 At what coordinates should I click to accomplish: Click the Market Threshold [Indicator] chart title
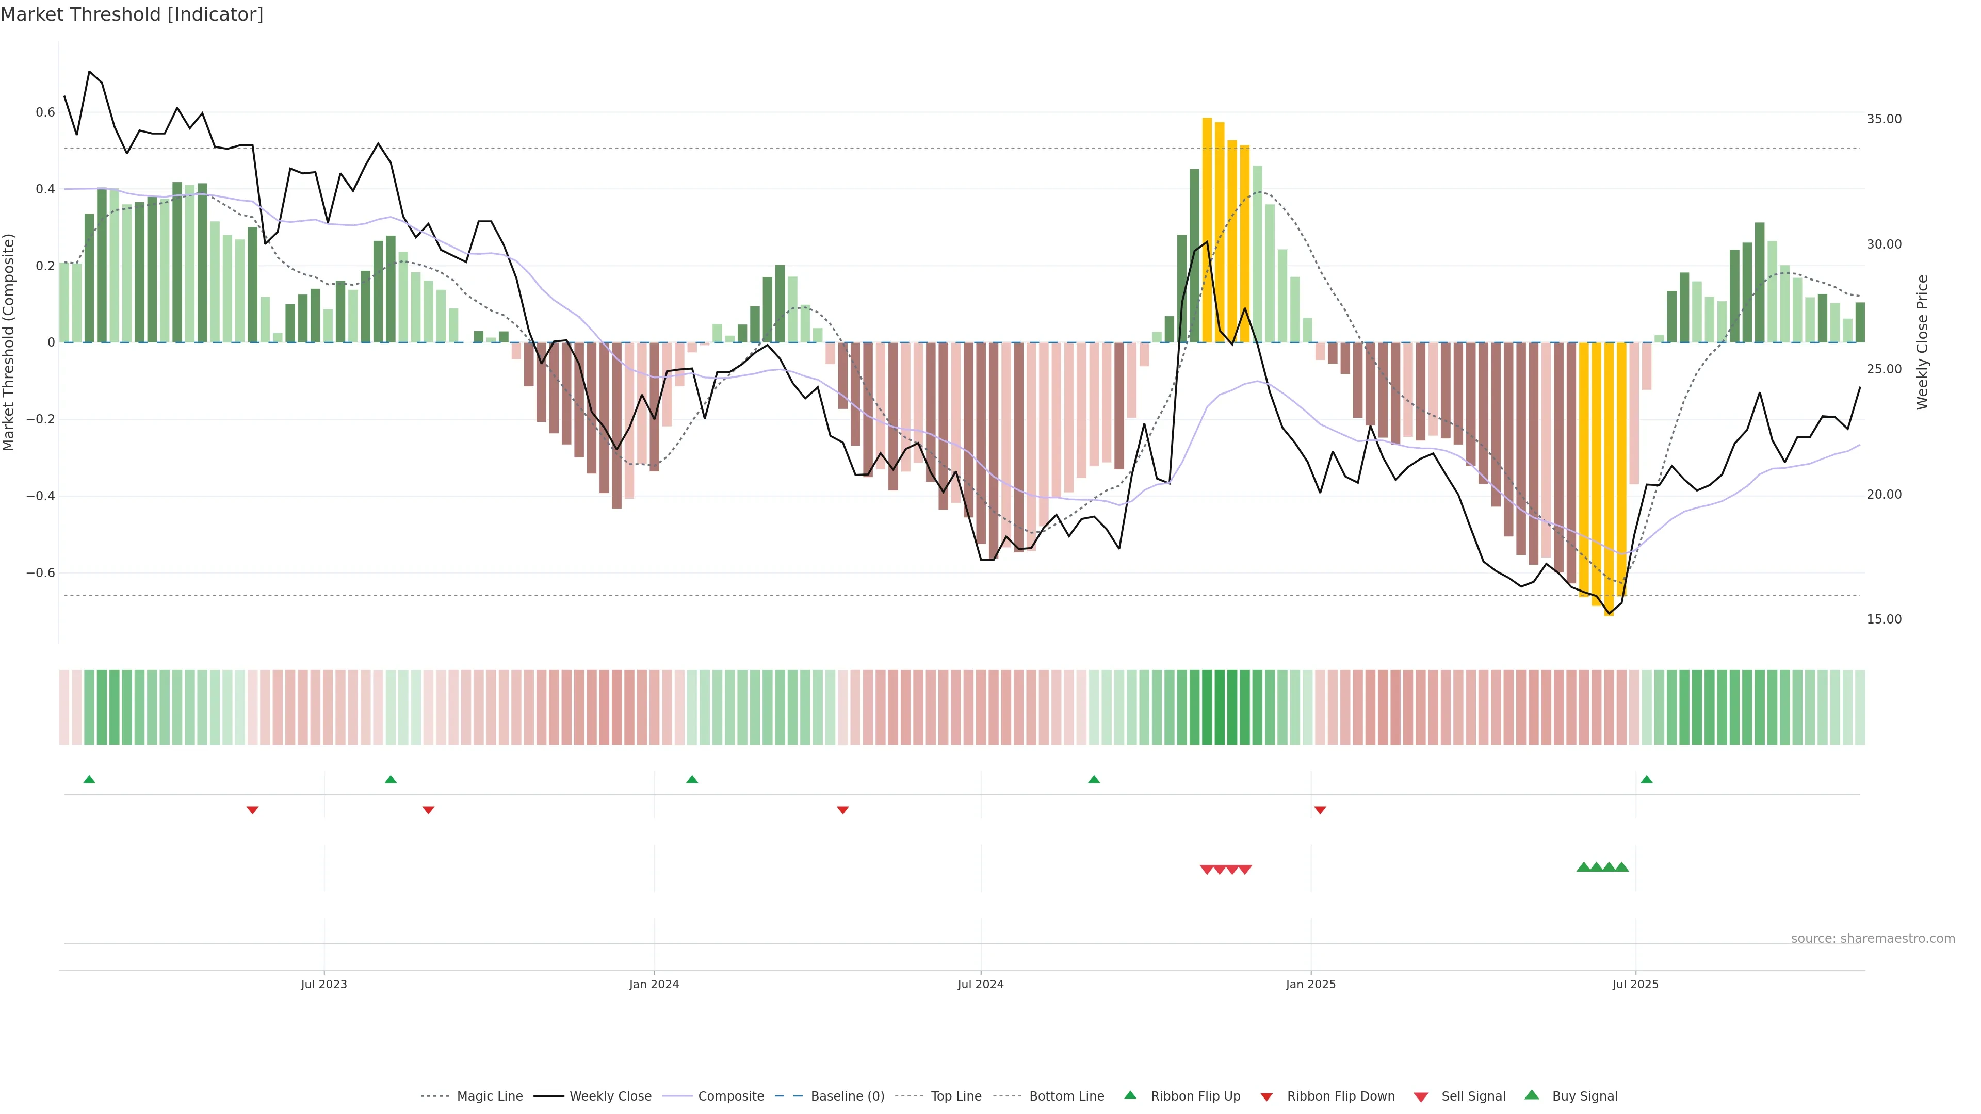pos(132,14)
